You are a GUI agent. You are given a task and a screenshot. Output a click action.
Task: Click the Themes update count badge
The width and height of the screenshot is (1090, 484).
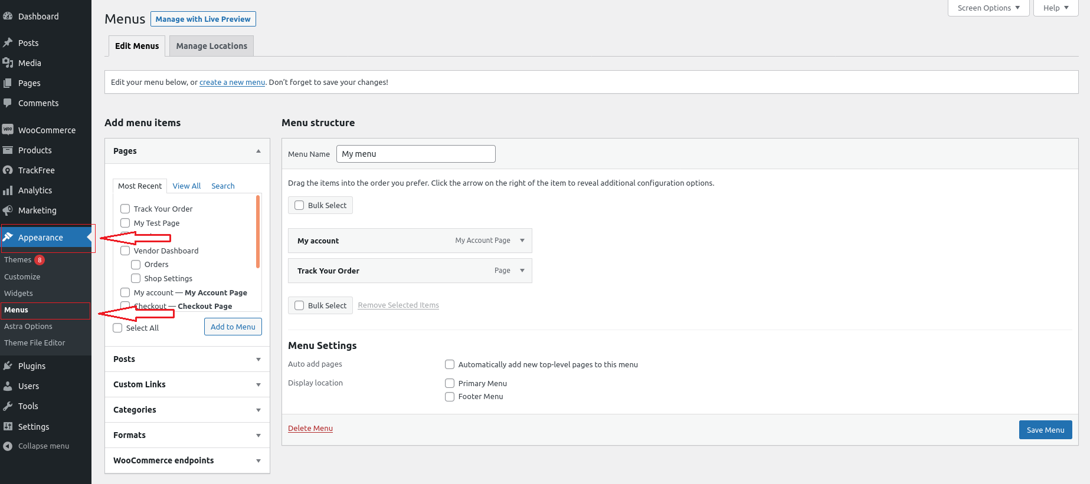coord(40,260)
